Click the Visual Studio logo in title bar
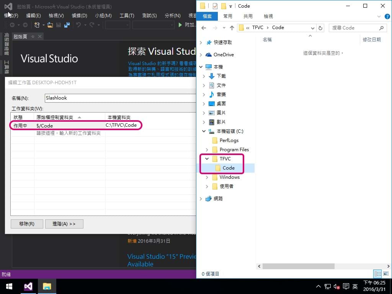The height and width of the screenshot is (294, 392). coord(8,6)
